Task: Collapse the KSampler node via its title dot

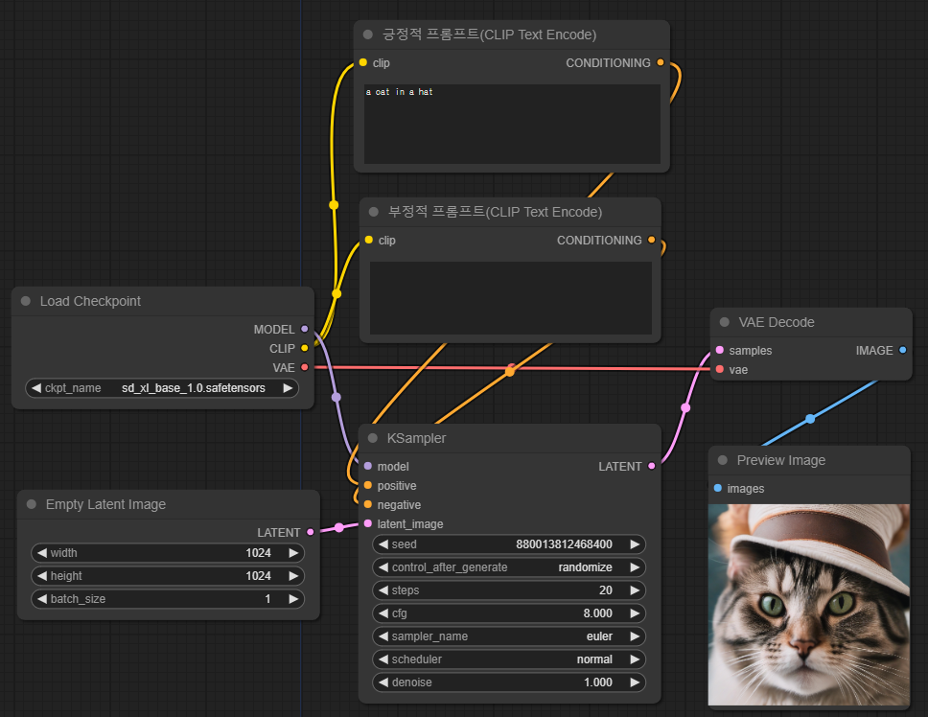Action: [x=373, y=438]
